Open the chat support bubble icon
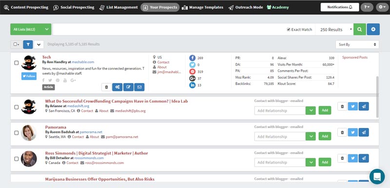This screenshot has width=390, height=188. pos(377,176)
